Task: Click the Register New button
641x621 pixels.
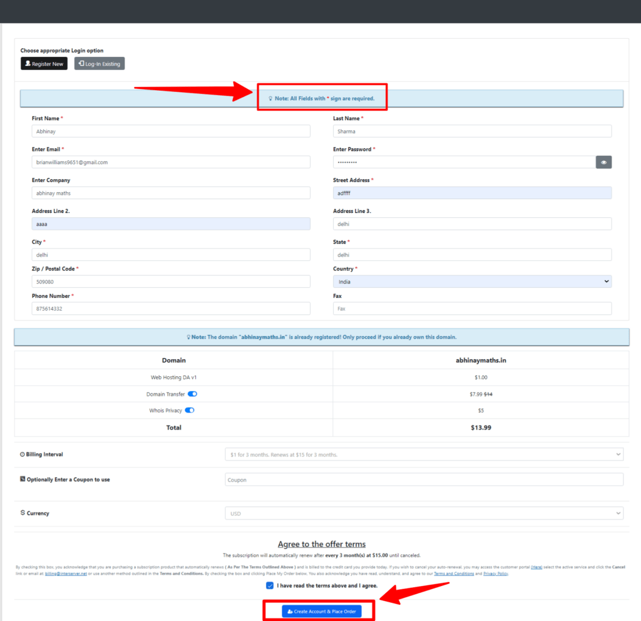Action: tap(44, 64)
